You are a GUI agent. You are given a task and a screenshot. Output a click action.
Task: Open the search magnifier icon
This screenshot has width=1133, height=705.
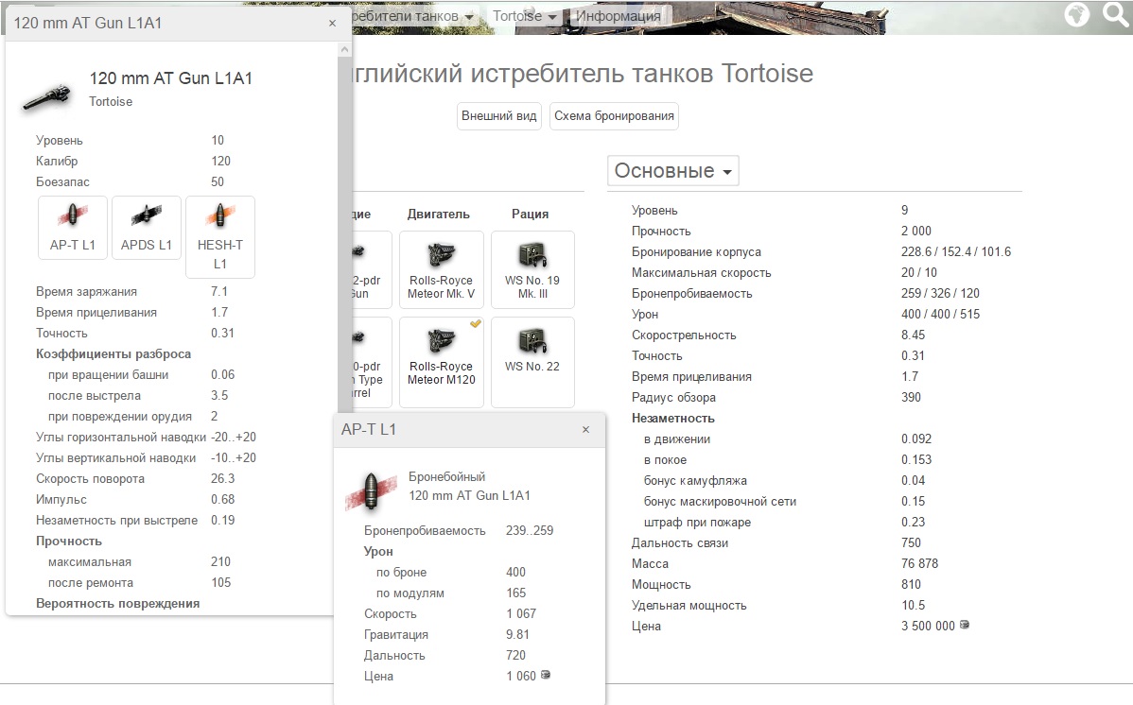[1116, 14]
